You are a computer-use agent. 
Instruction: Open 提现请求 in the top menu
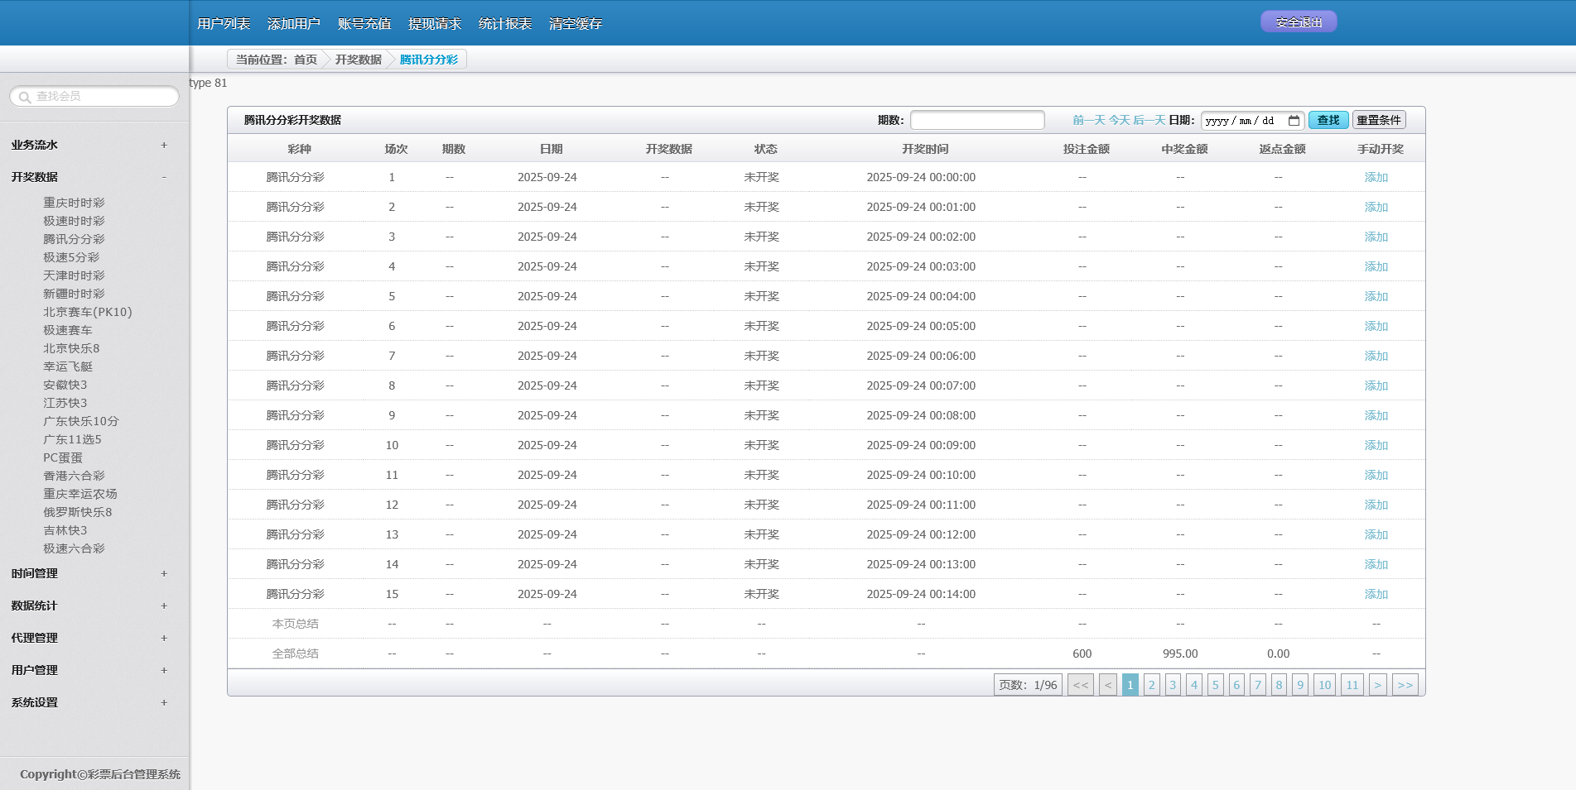click(x=435, y=24)
